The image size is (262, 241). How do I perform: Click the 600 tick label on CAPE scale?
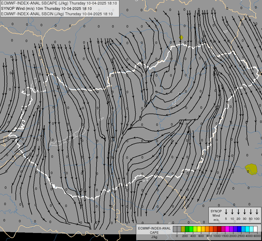pos(201,236)
